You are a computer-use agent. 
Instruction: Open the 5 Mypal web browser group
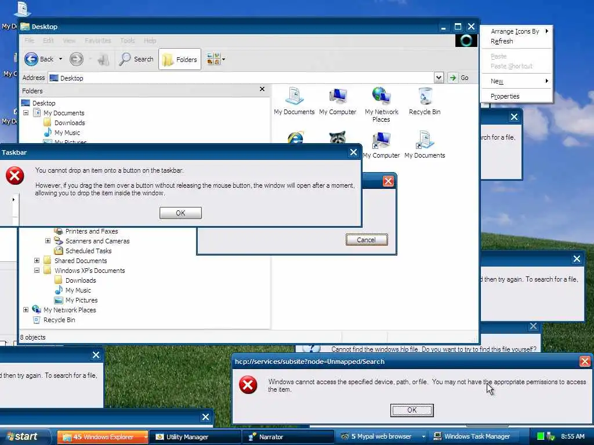tap(383, 437)
